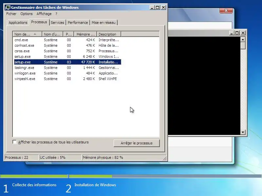
Task: Sort by the Nom d'u... column header
Action: (52, 34)
